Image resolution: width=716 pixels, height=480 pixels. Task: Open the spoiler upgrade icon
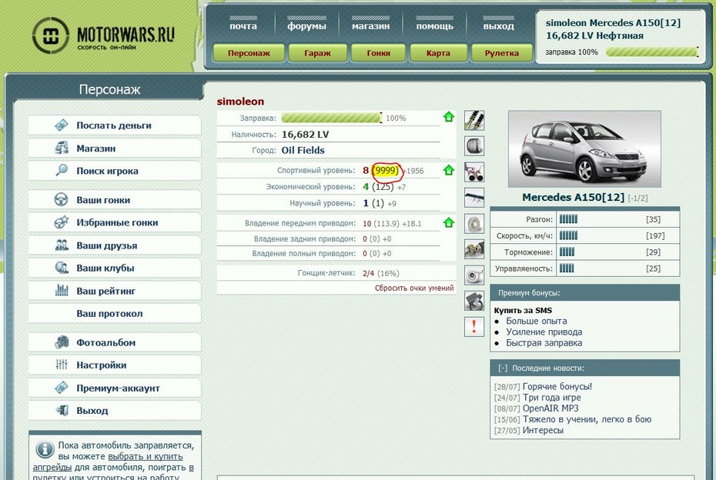pyautogui.click(x=474, y=198)
